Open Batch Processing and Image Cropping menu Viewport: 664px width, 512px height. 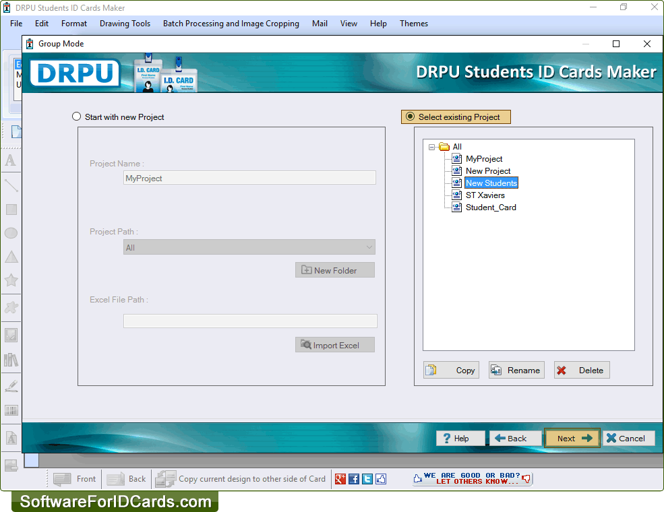(x=231, y=24)
